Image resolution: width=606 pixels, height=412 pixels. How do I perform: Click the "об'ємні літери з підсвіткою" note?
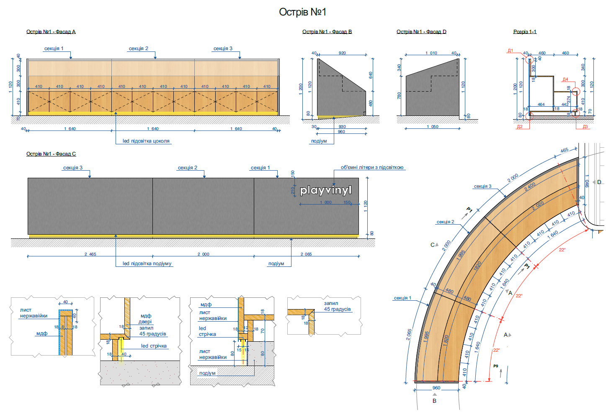[372, 167]
